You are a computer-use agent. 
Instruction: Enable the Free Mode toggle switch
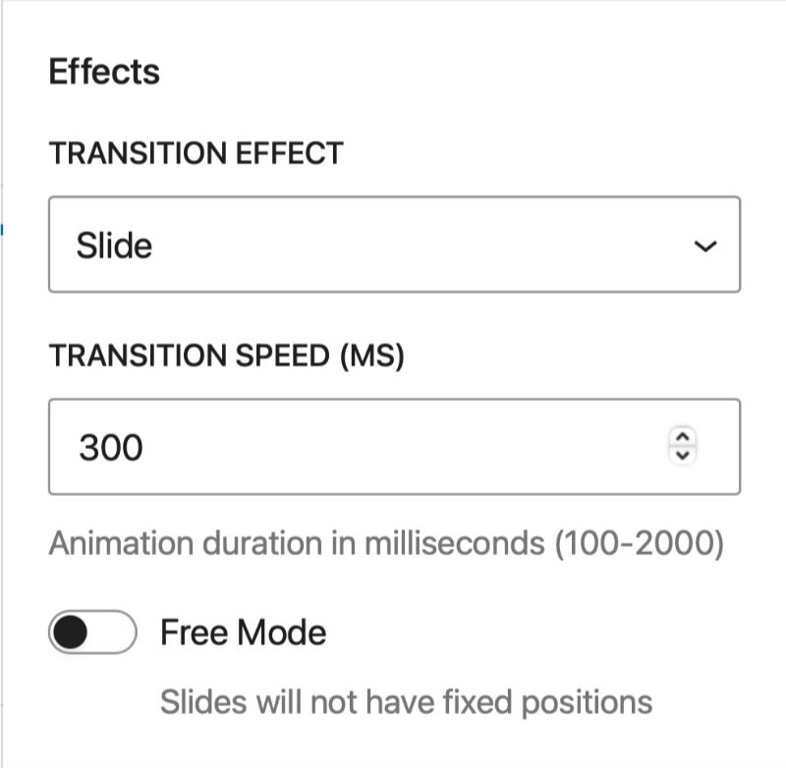(91, 632)
